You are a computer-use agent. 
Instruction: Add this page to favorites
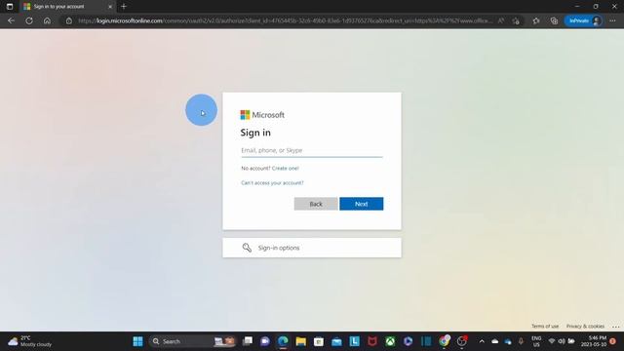pos(516,20)
